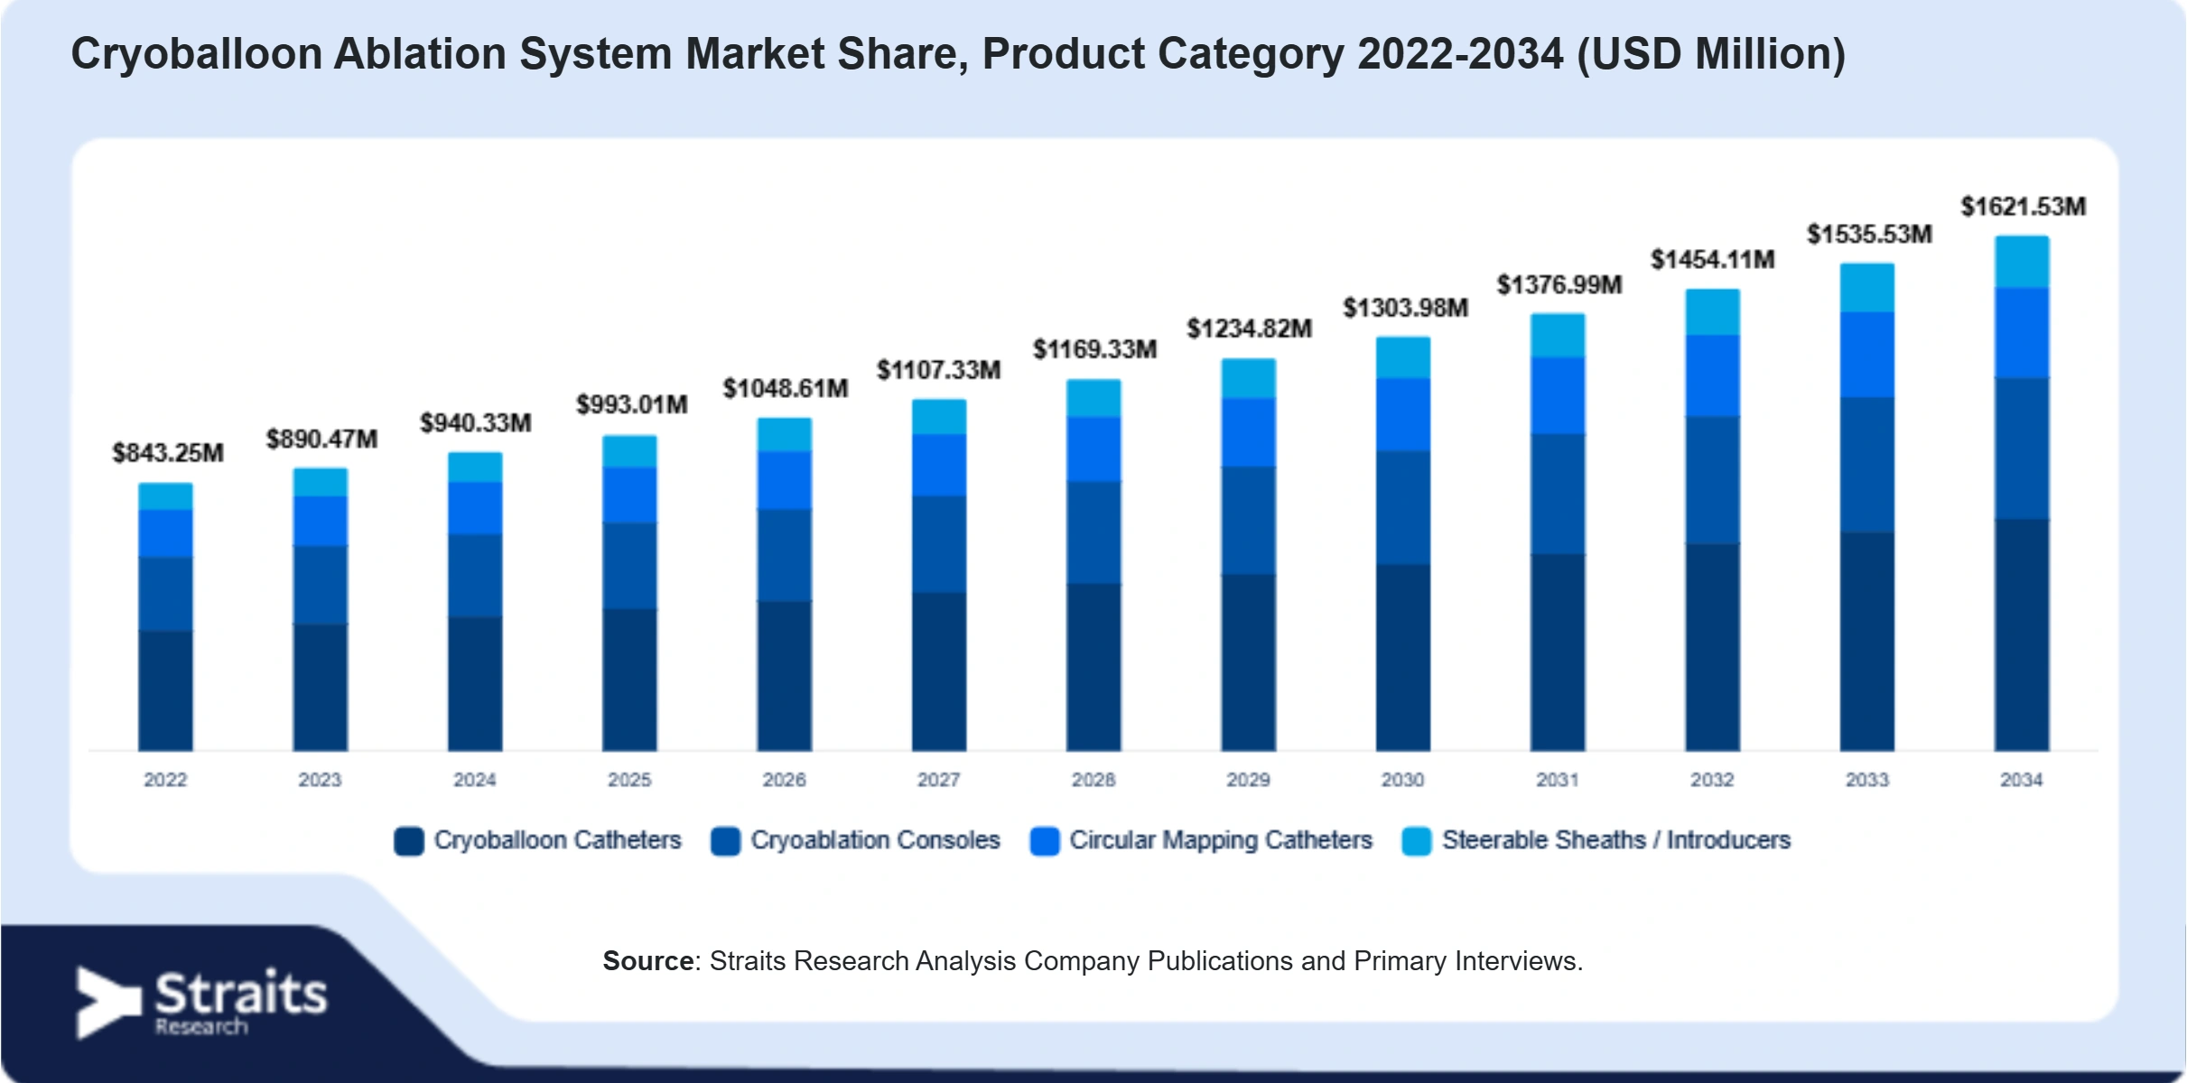The image size is (2187, 1083).
Task: Toggle the Cryoballoon Catheters legend label
Action: point(558,840)
